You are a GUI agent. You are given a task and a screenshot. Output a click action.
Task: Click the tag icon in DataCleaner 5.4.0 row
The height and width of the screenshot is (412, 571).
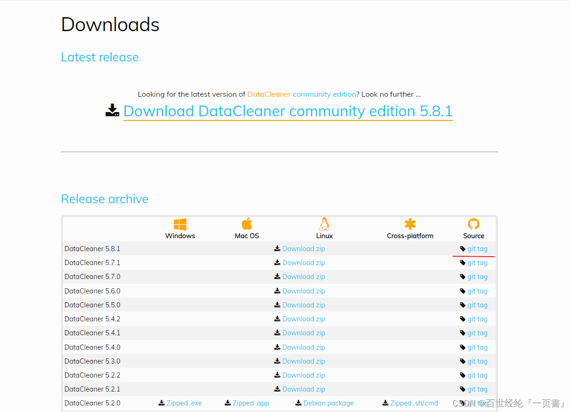pyautogui.click(x=463, y=347)
